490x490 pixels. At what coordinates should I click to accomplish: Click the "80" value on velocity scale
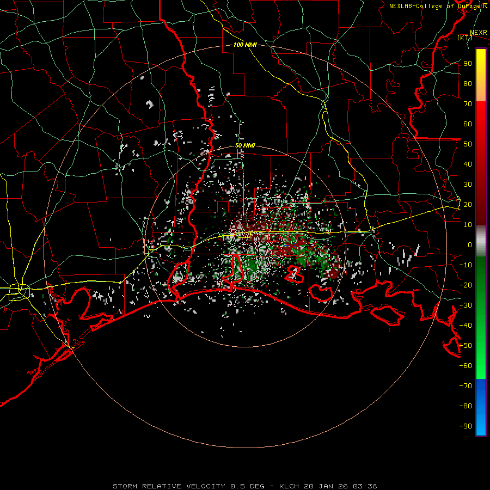[x=468, y=83]
